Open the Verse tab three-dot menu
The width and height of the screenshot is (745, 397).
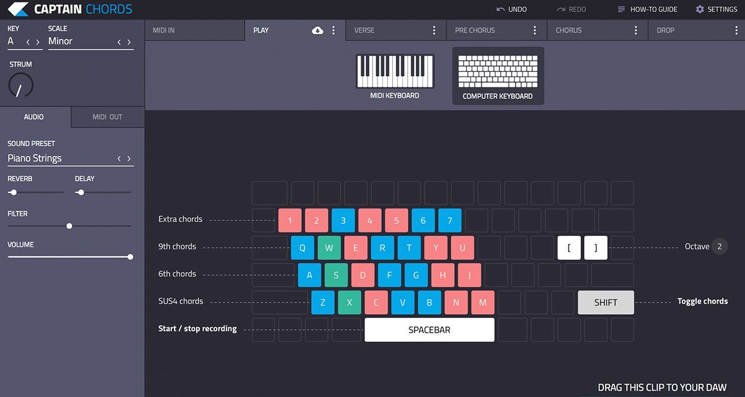pyautogui.click(x=434, y=30)
